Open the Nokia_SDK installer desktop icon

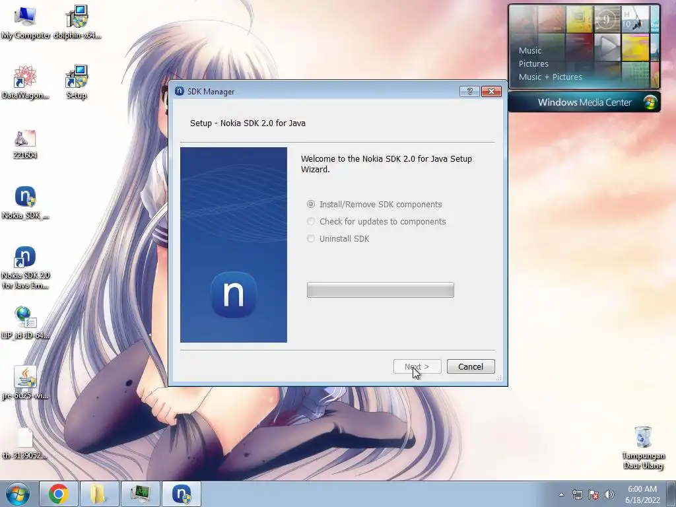[x=25, y=203]
